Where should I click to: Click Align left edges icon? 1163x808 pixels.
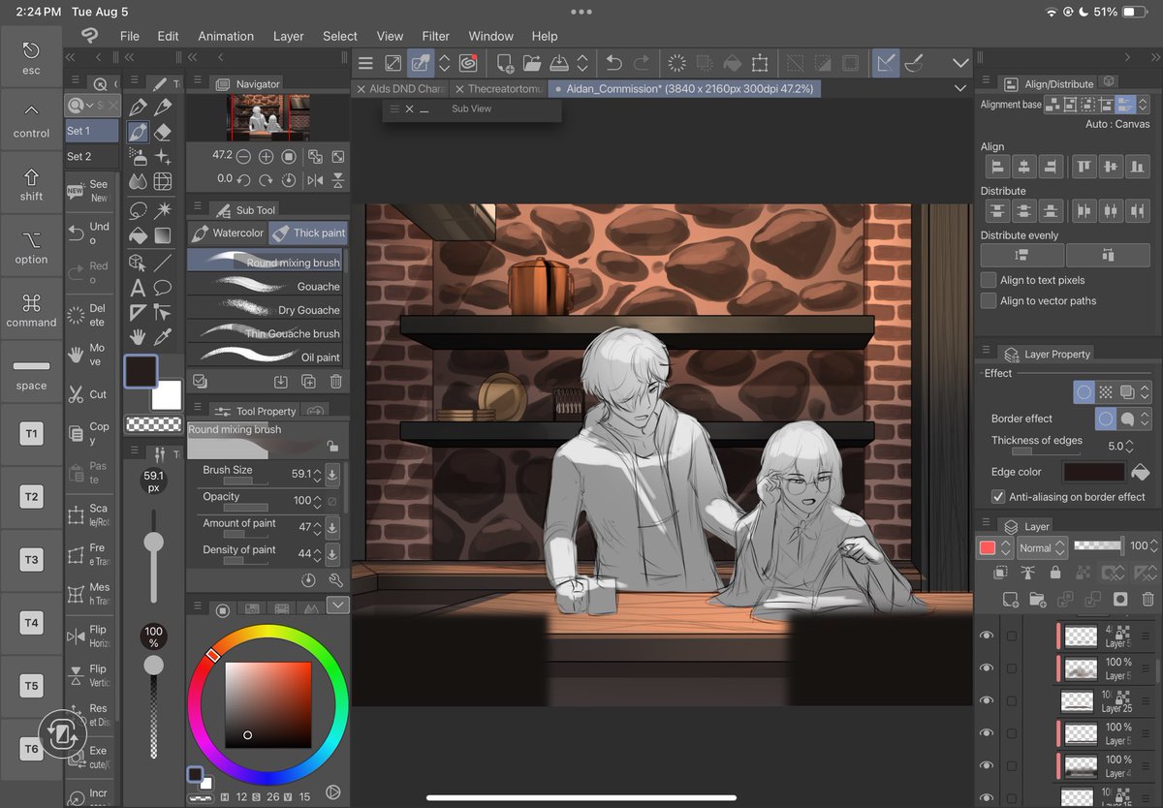point(997,167)
